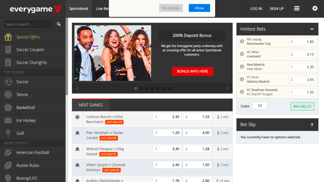
Task: Click the deposit bonus banner image
Action: click(x=113, y=53)
